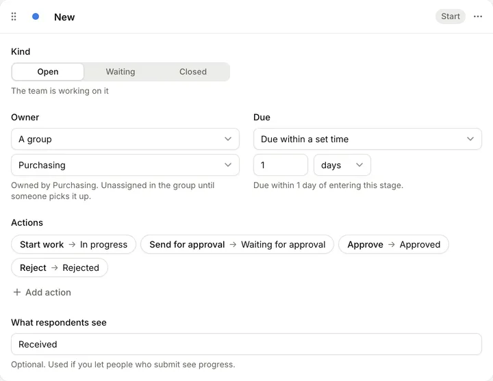
Task: Click the plus icon next to Add action
Action: pos(17,292)
